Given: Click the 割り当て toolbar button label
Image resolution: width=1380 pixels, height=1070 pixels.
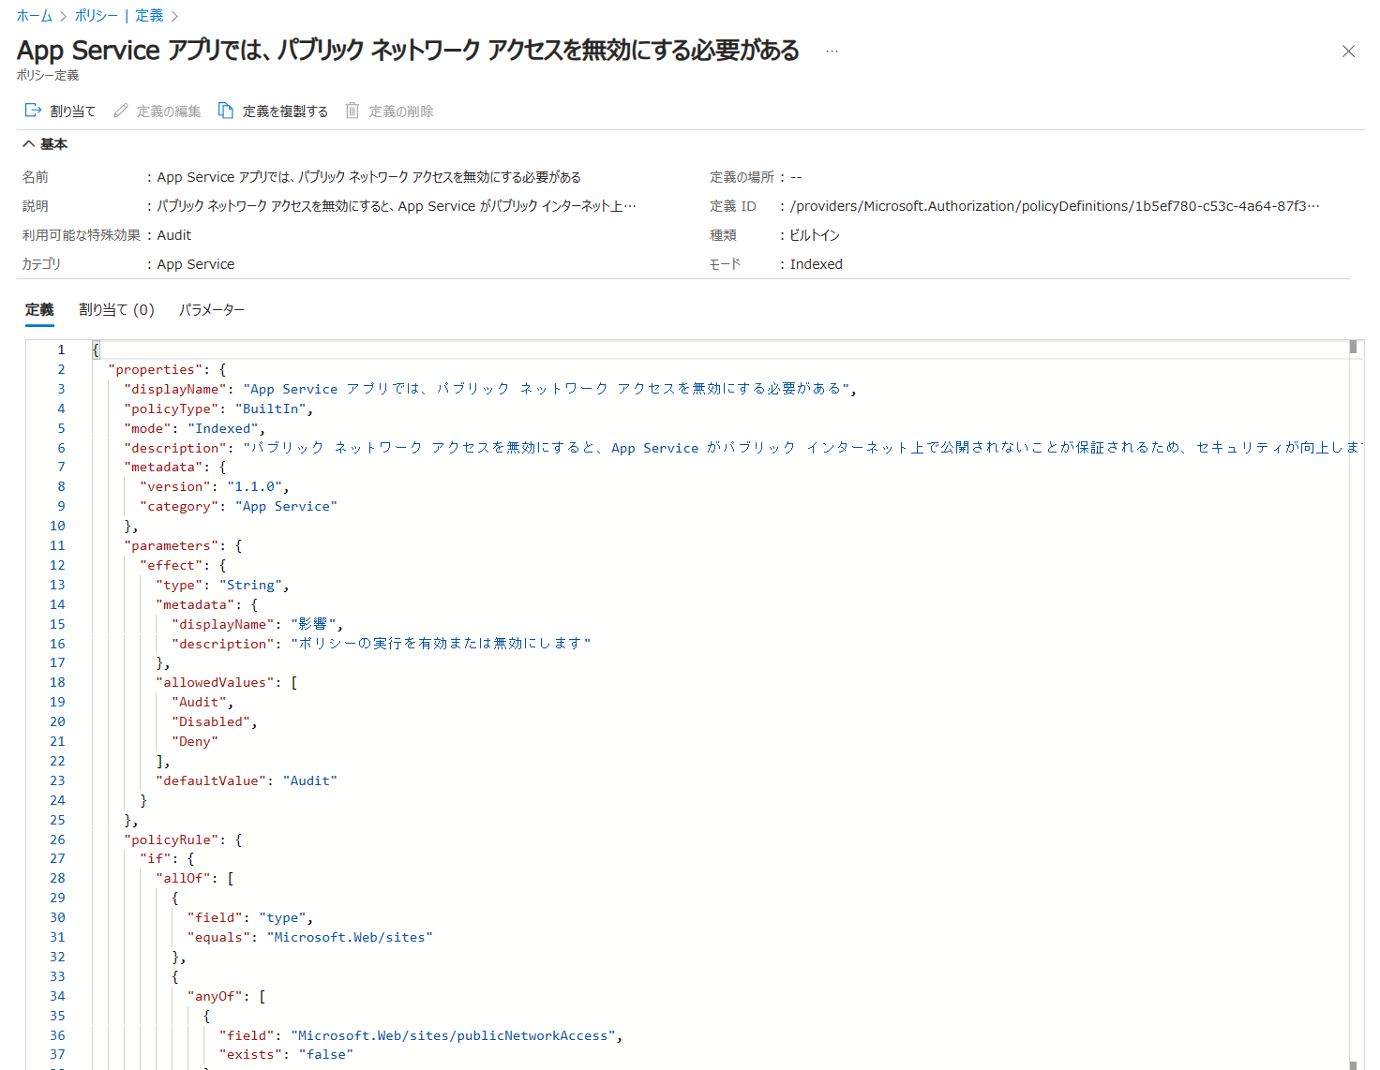Looking at the screenshot, I should pos(73,111).
